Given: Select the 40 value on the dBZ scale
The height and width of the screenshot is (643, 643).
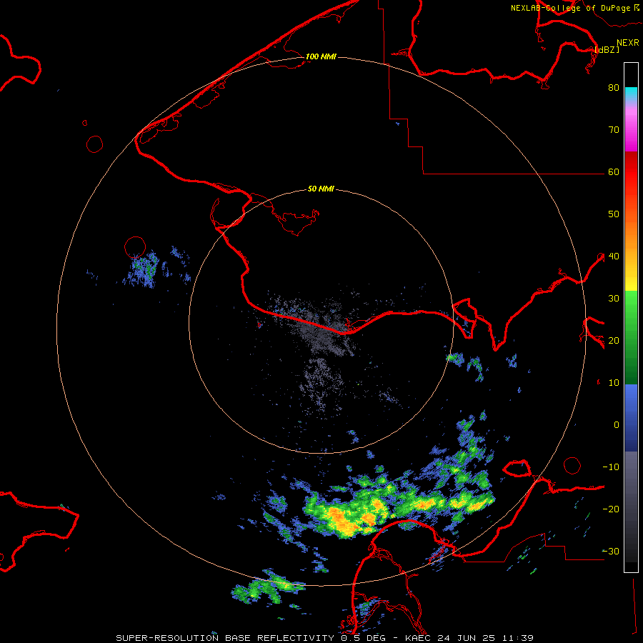Looking at the screenshot, I should coord(614,256).
